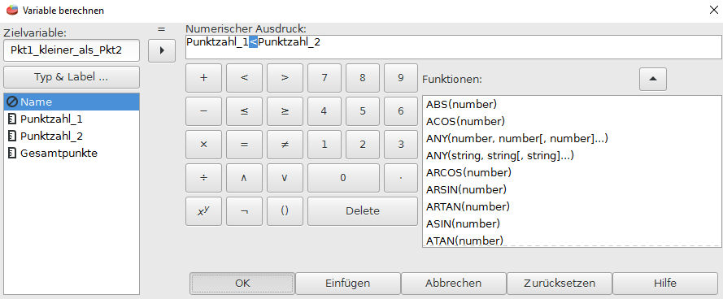The height and width of the screenshot is (299, 723).
Task: Click the Delete key on the keypad
Action: pos(363,211)
